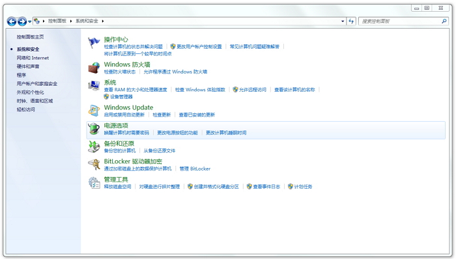456x259 pixels.
Task: Open the Windows Update heading link
Action: point(128,107)
